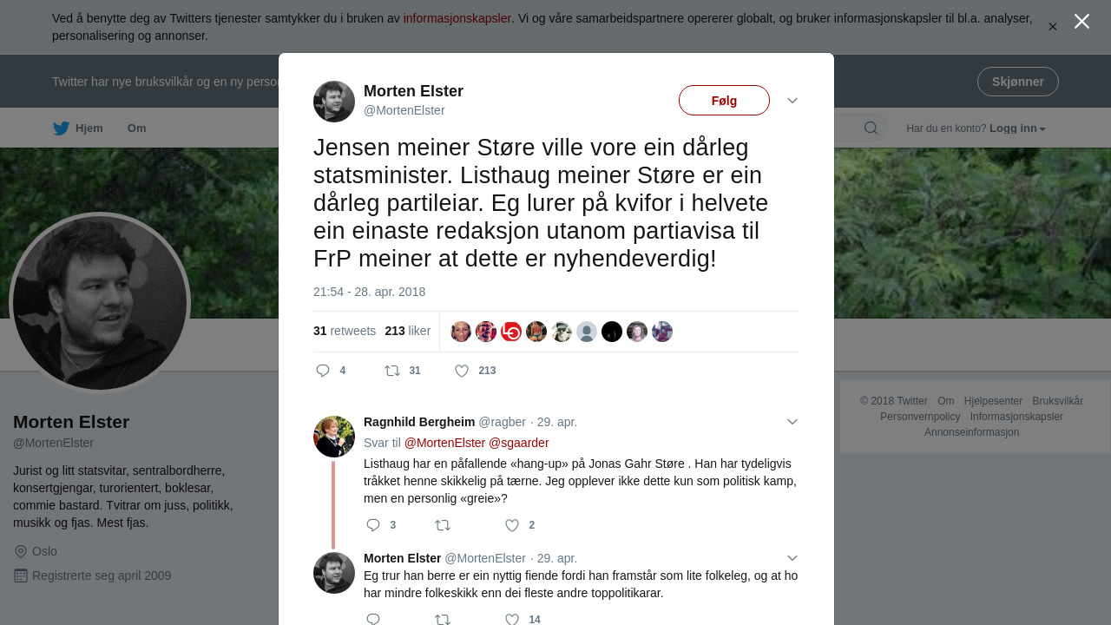Open the Logg inn dropdown

pyautogui.click(x=1017, y=128)
